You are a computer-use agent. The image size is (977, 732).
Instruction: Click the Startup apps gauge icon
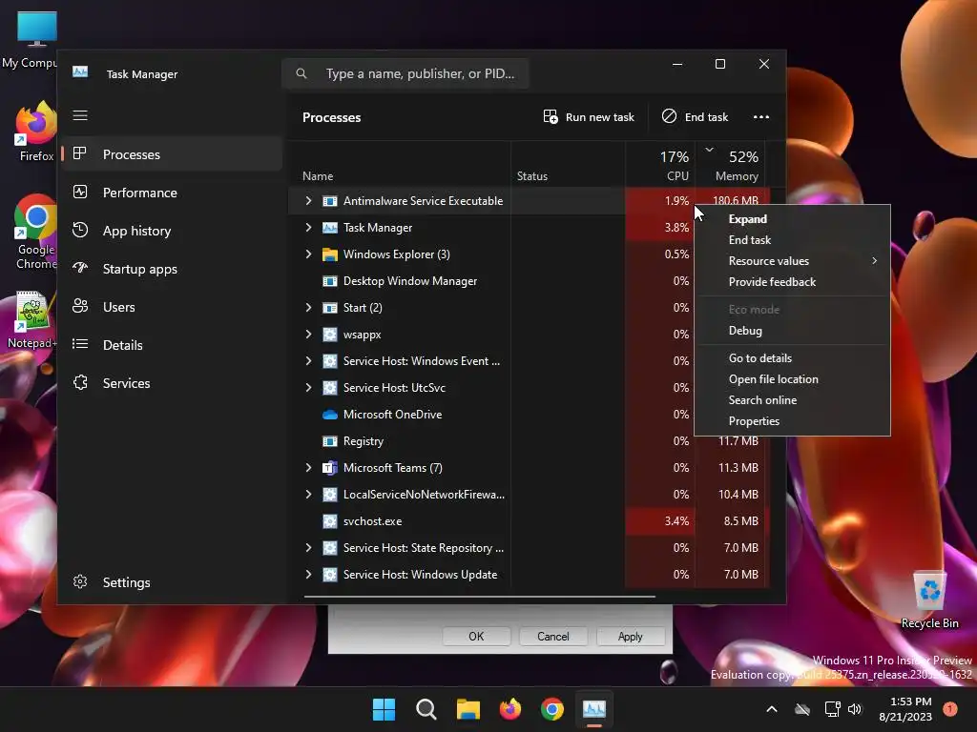(x=80, y=268)
